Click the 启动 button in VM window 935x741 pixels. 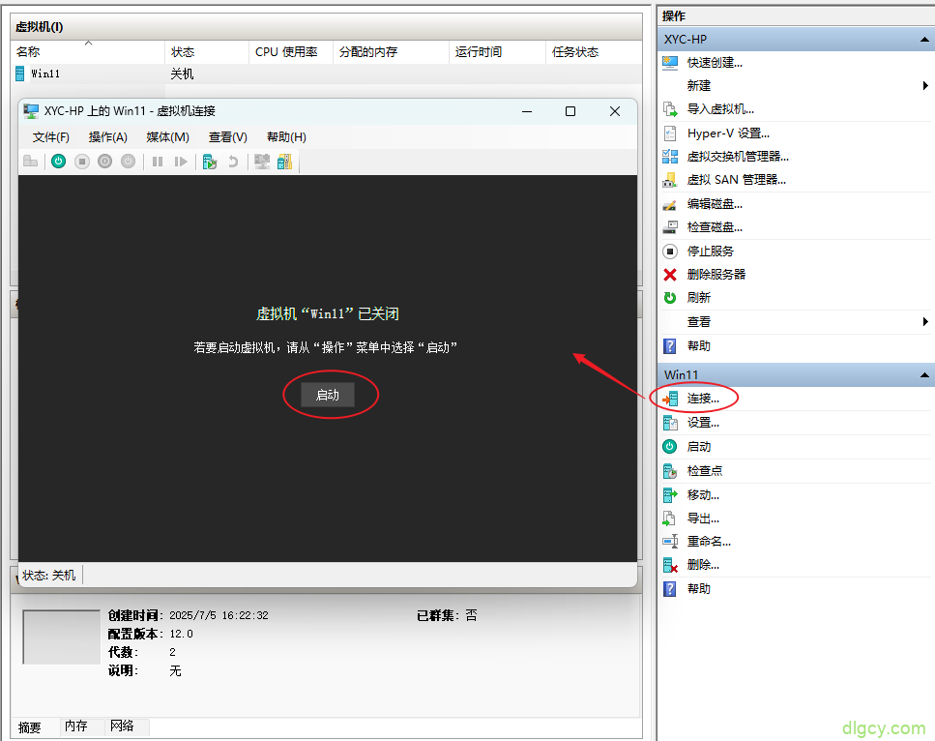click(x=328, y=395)
